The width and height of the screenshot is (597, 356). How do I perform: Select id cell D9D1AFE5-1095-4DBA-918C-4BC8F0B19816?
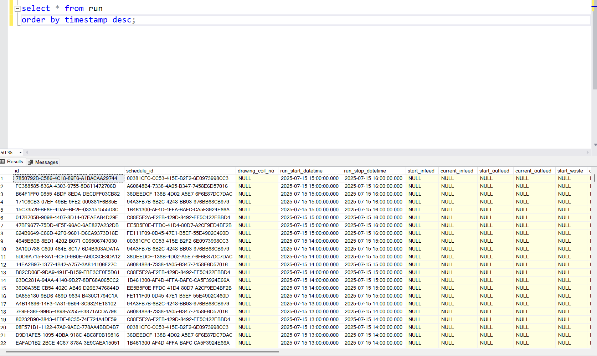click(x=69, y=335)
